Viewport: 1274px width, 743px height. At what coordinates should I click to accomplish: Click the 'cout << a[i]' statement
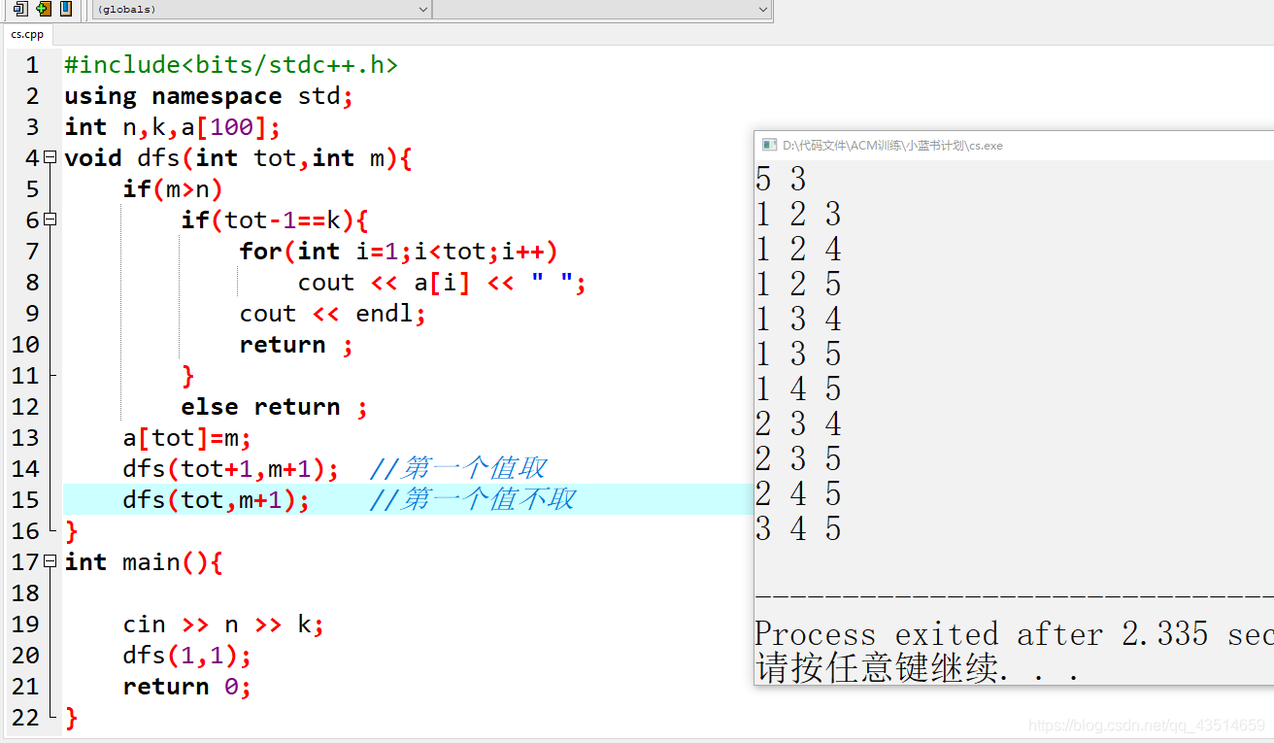tap(443, 283)
